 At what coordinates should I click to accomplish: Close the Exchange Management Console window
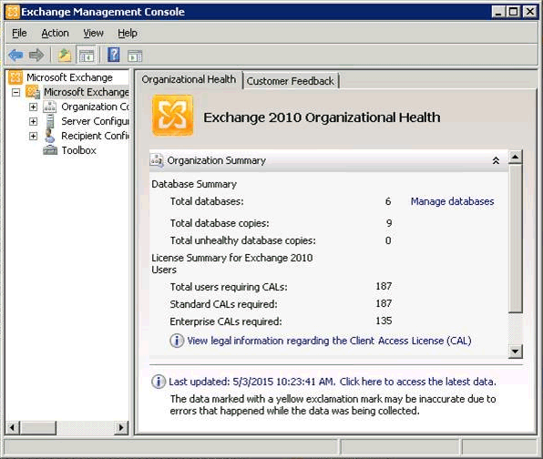[529, 12]
